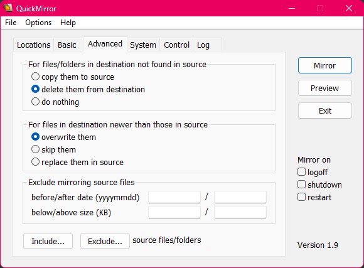The width and height of the screenshot is (364, 268).
Task: Switch to the System tab
Action: (143, 45)
